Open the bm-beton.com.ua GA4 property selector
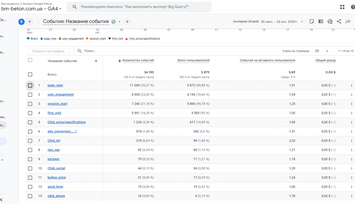 point(31,9)
